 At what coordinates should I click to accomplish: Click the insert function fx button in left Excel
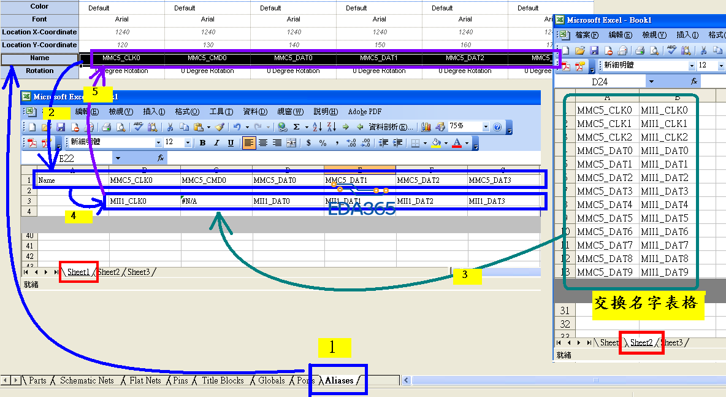coord(161,158)
